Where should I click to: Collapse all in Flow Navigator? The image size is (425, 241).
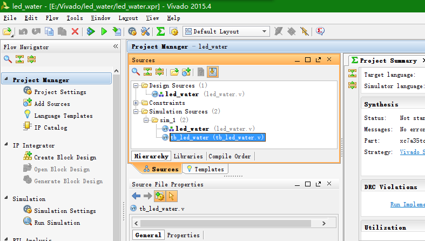19,59
